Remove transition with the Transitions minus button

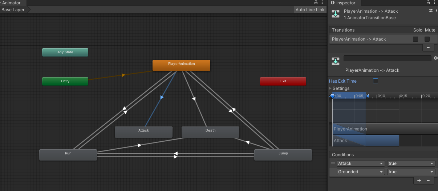pyautogui.click(x=428, y=47)
